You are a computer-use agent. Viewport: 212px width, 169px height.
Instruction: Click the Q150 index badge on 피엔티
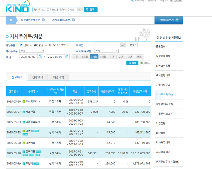click(x=36, y=131)
